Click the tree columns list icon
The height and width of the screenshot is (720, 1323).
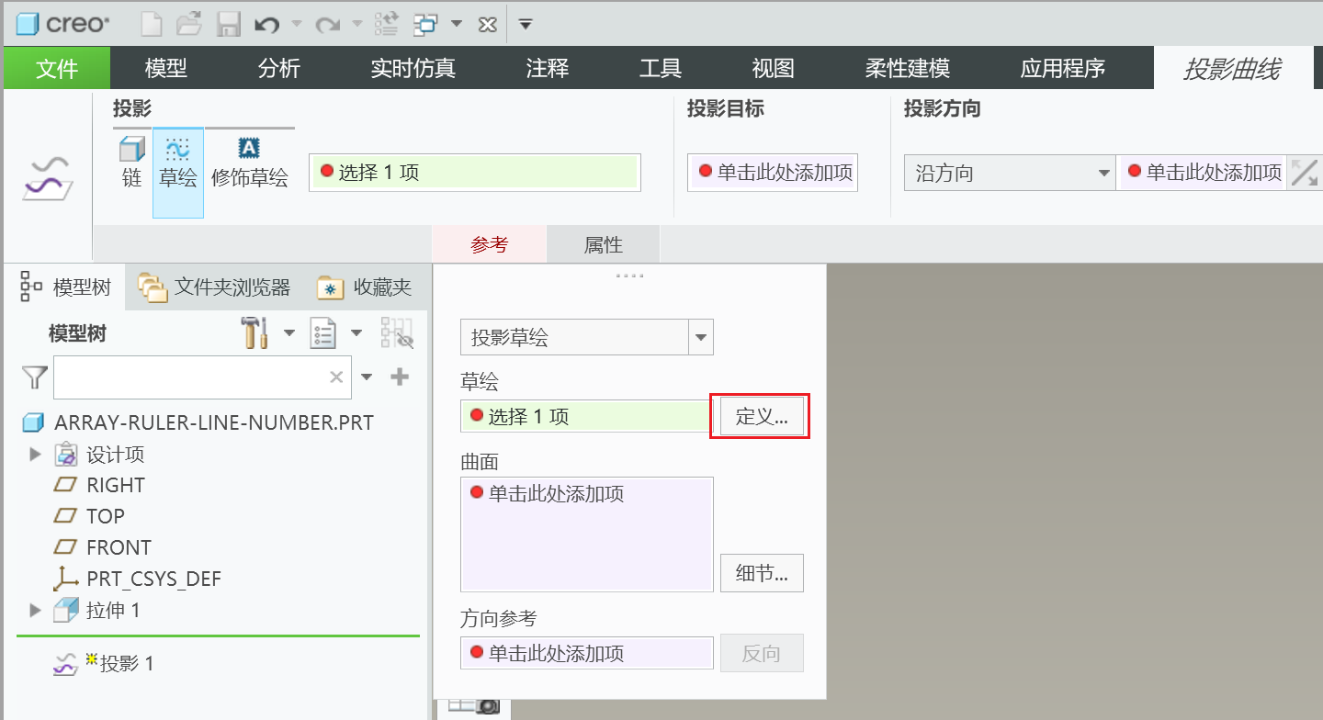[322, 333]
